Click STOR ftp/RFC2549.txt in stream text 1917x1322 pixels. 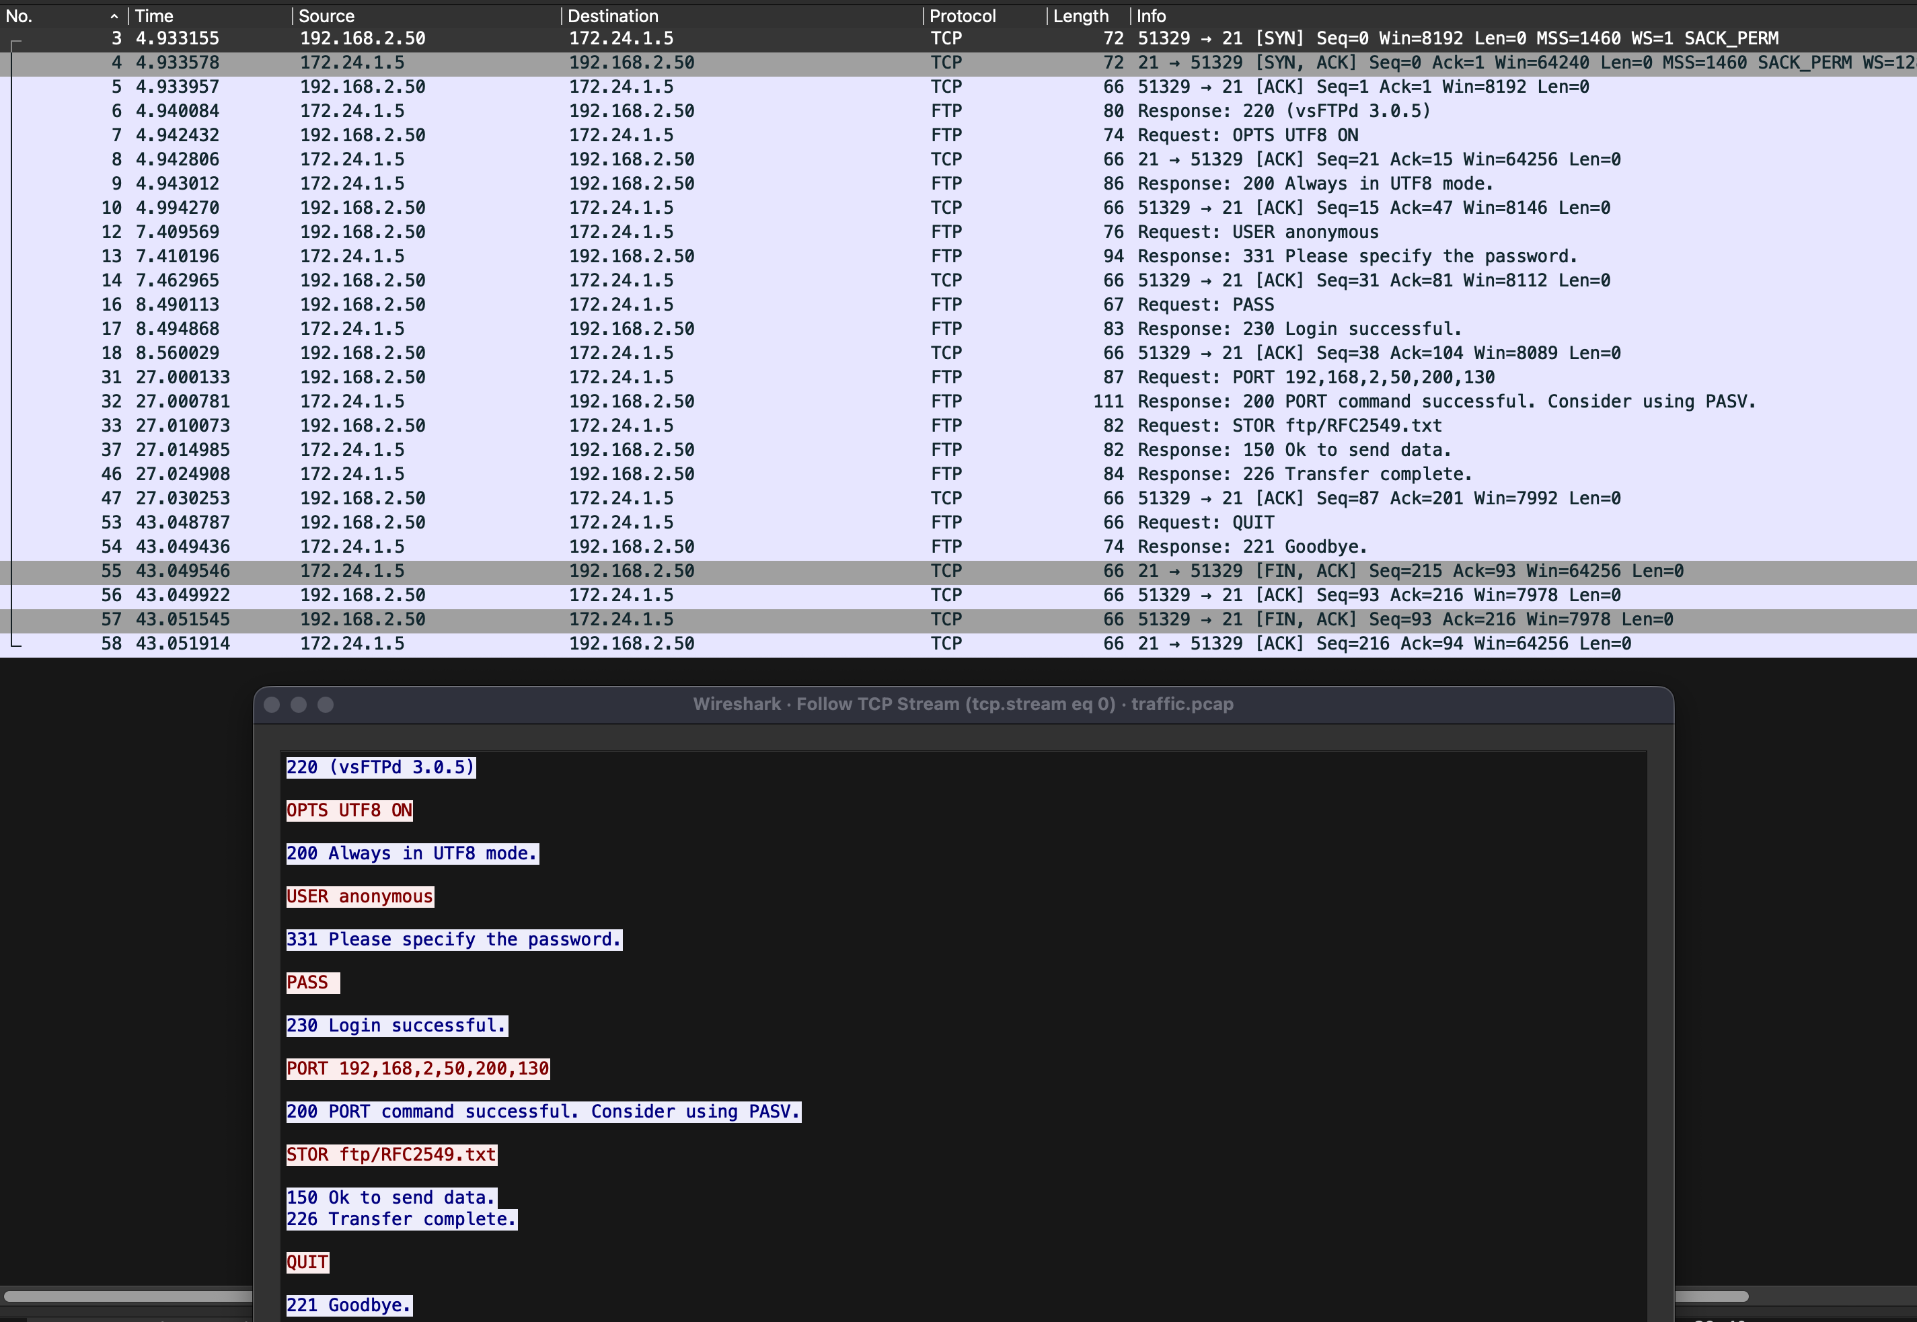click(391, 1155)
